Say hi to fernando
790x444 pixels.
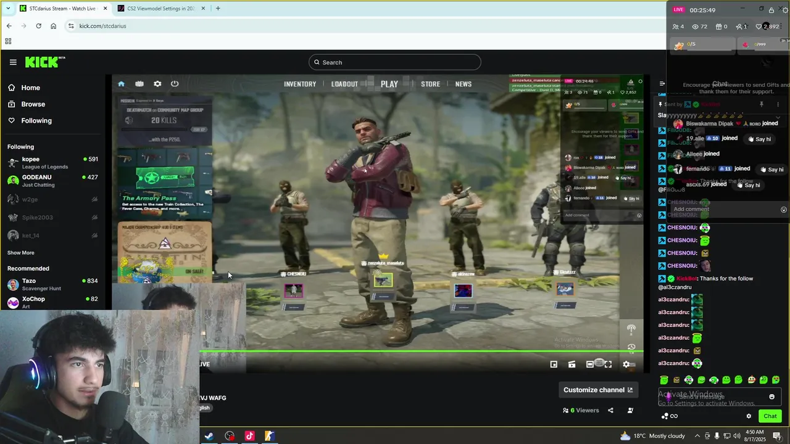pos(771,170)
